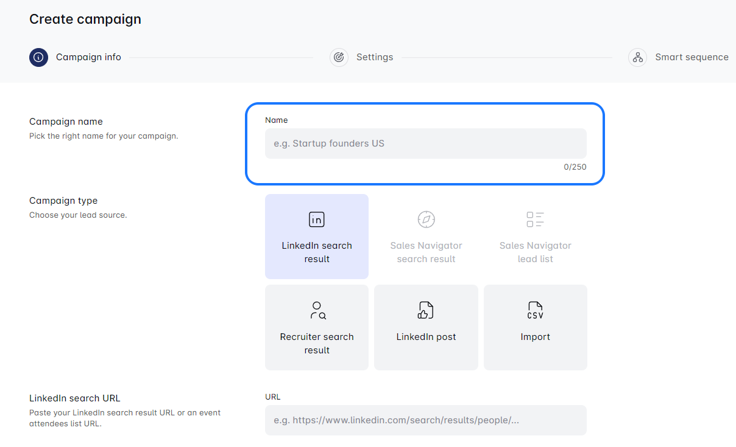The image size is (736, 447).
Task: Click the Settings step target icon
Action: coord(339,57)
